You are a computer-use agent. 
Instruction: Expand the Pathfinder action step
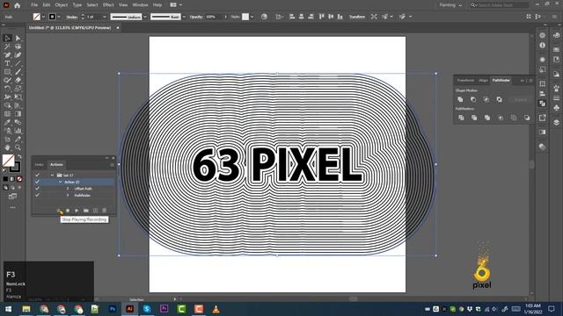pyautogui.click(x=68, y=195)
